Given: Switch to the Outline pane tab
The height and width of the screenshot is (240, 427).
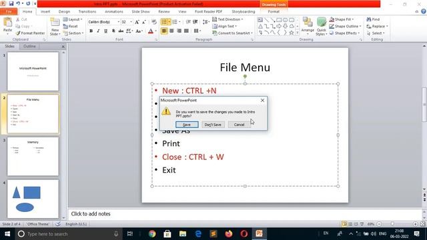Looking at the screenshot, I should click(x=29, y=46).
